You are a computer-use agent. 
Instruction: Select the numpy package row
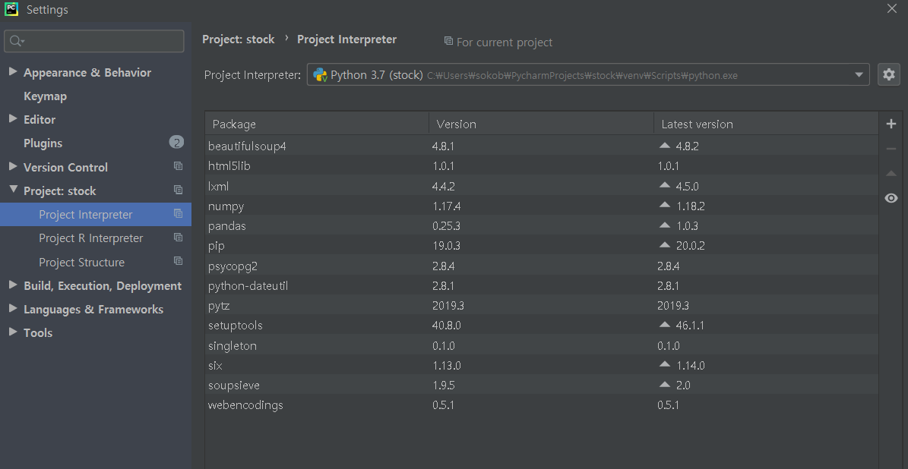542,206
